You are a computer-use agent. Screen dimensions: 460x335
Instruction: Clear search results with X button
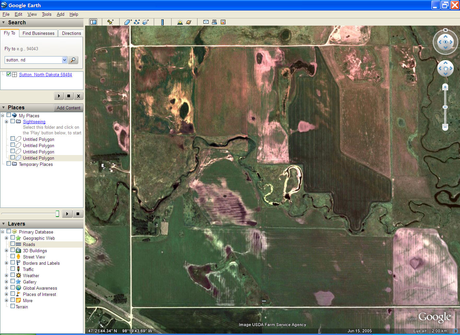pos(79,96)
